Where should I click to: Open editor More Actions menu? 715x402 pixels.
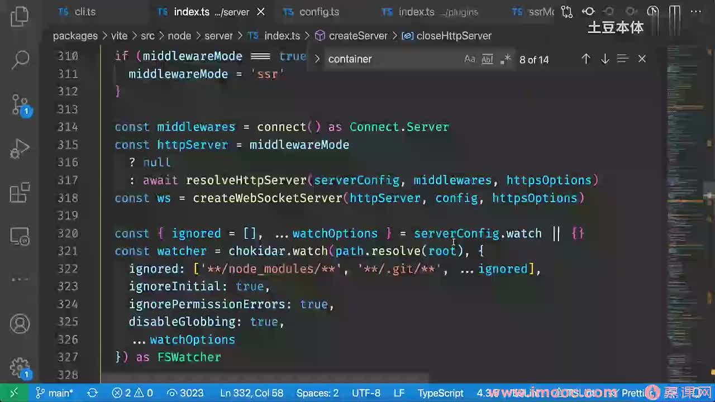click(x=696, y=12)
